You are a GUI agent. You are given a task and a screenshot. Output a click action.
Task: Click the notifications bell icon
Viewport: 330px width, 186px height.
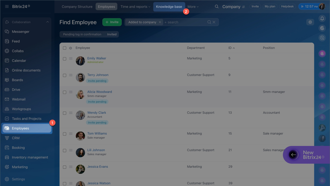click(x=322, y=18)
